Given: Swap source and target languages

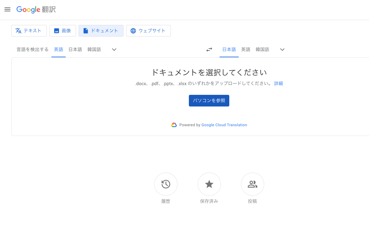Looking at the screenshot, I should click(x=209, y=49).
